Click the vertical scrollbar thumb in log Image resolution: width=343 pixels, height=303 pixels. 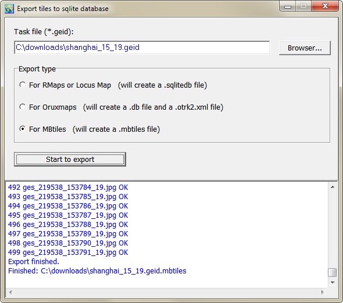333,272
